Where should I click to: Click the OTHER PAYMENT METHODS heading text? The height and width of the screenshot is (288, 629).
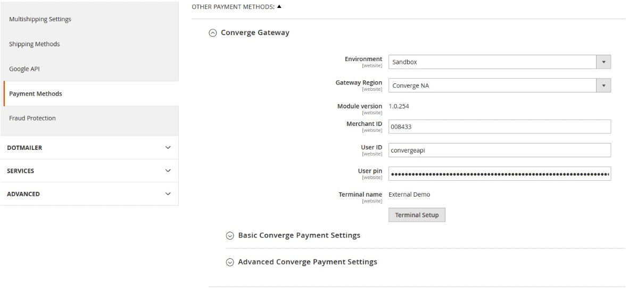click(233, 7)
